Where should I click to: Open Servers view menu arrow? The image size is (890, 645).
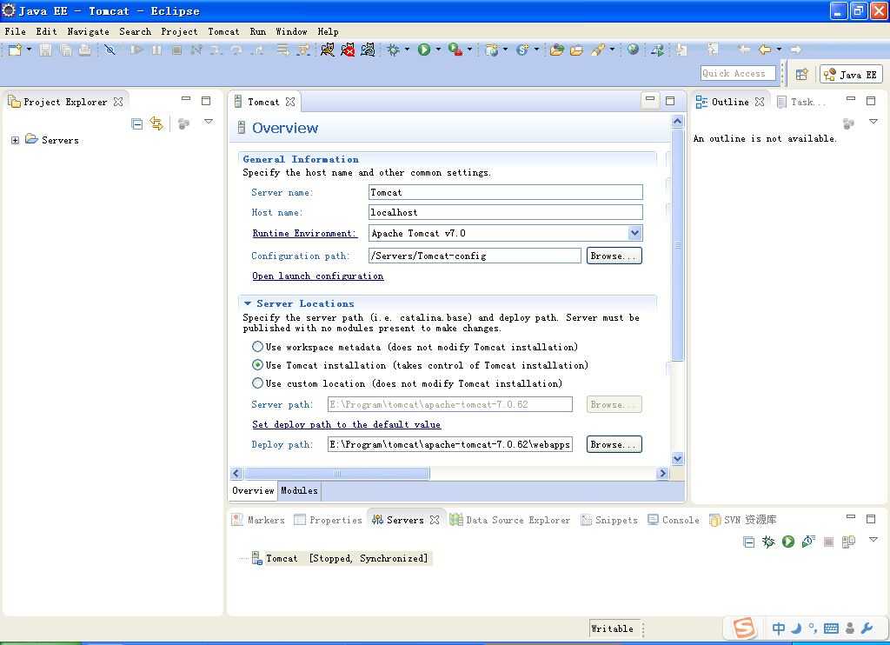[x=873, y=540]
